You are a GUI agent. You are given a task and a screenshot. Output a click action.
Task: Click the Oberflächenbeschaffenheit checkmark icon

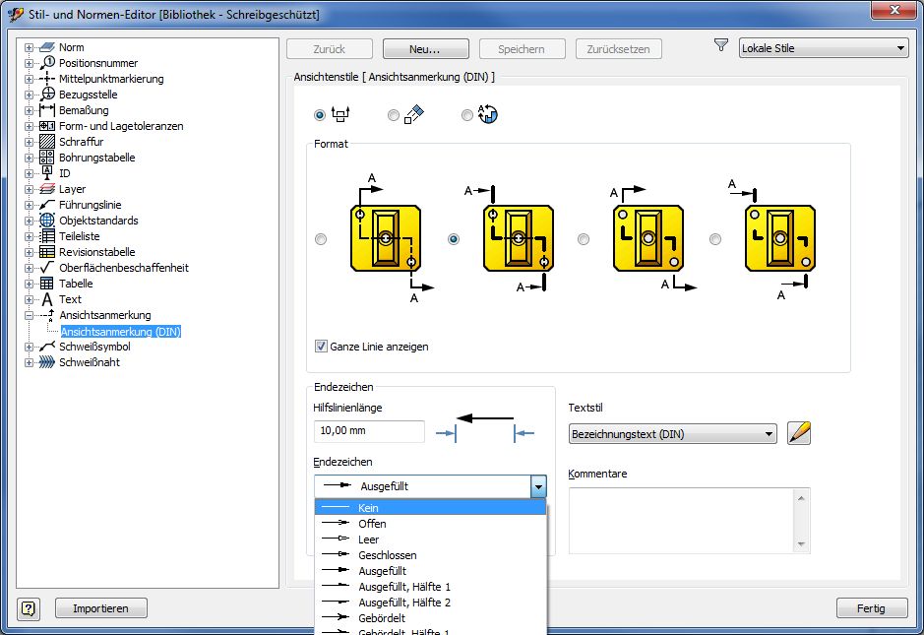tap(47, 268)
